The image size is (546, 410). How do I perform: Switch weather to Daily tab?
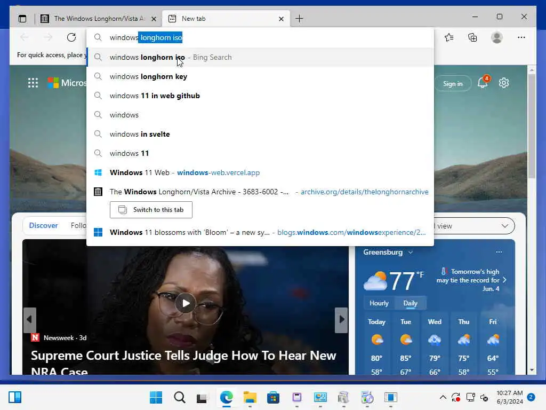[x=410, y=303]
